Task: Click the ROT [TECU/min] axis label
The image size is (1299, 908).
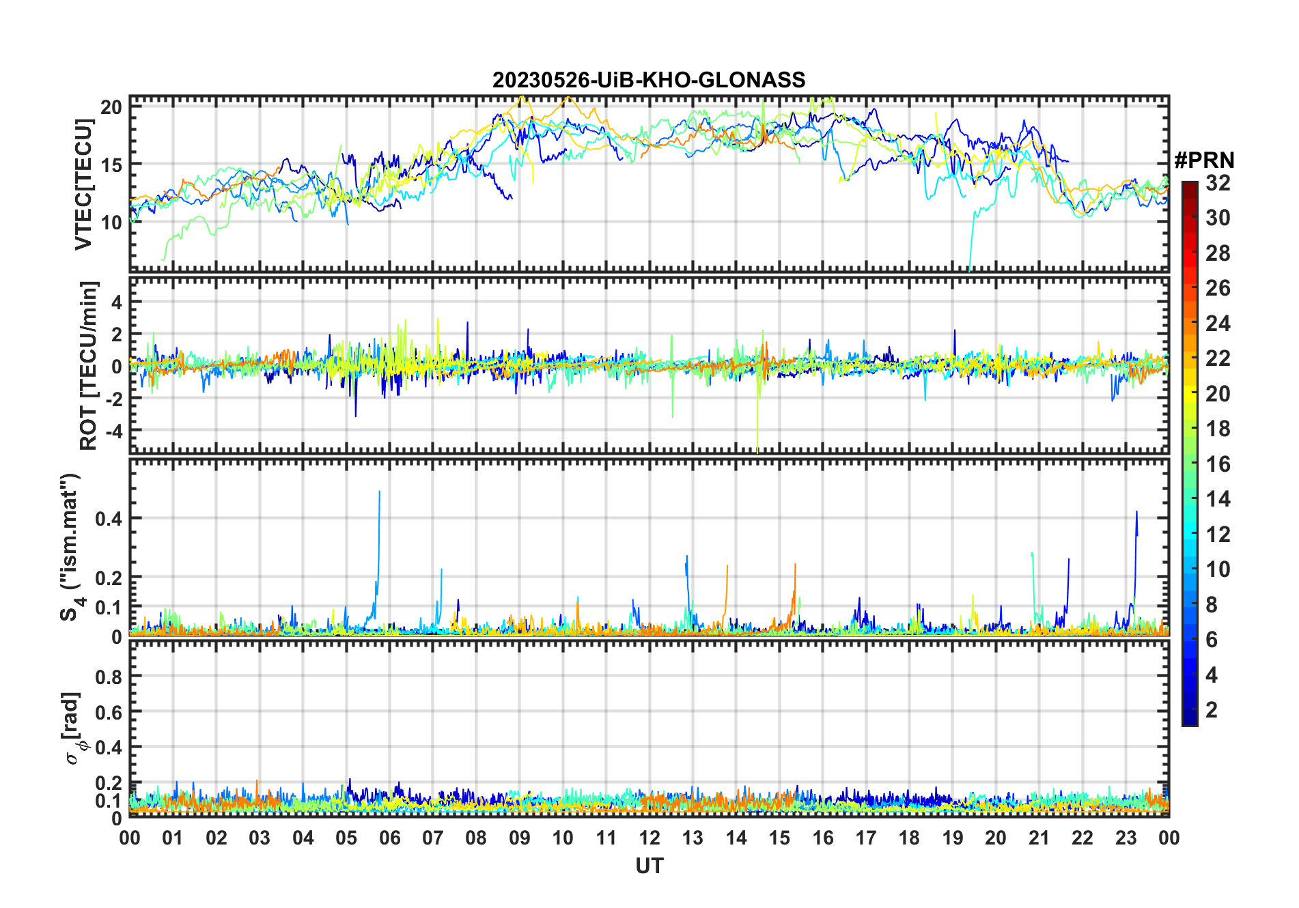Action: (x=88, y=365)
